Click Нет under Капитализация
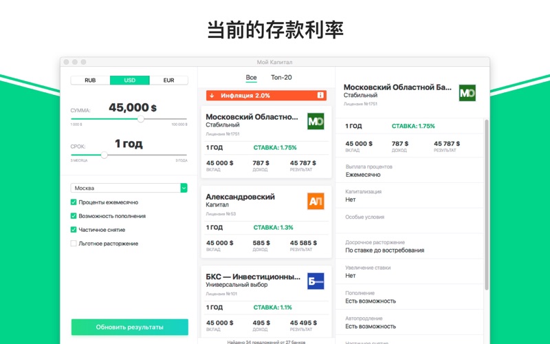 coord(351,200)
